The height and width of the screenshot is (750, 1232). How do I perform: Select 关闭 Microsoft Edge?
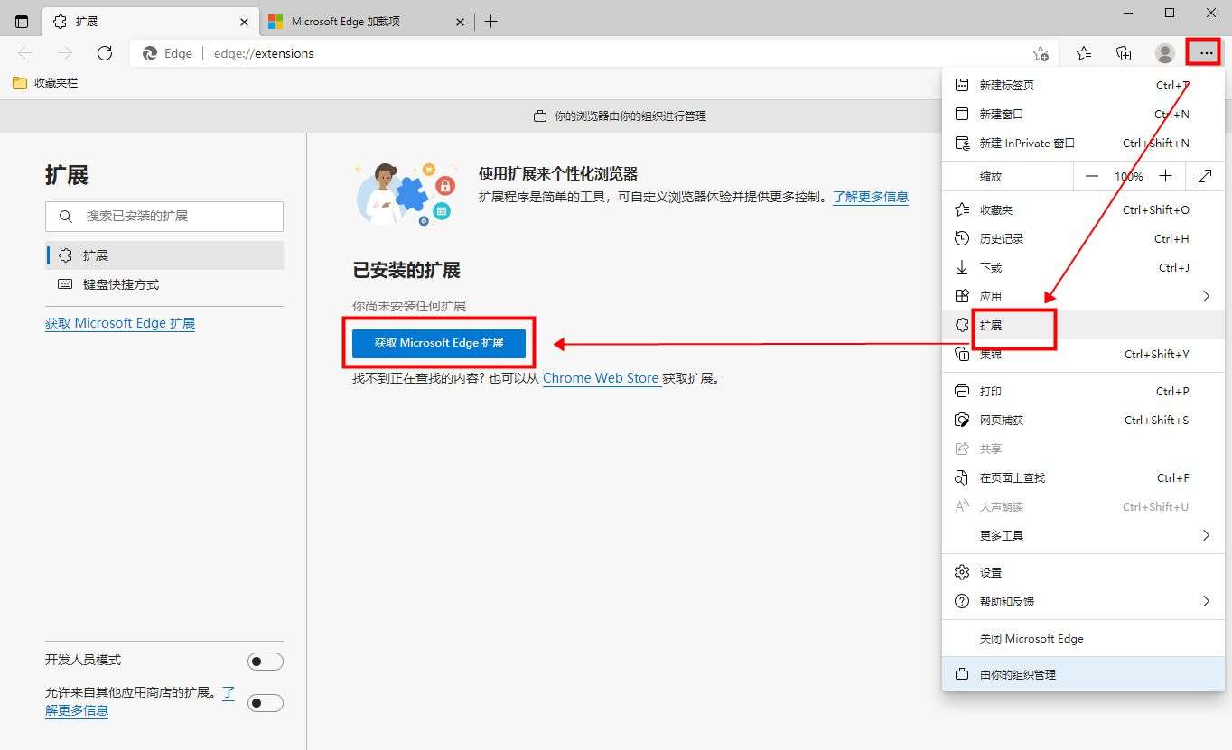click(1083, 638)
